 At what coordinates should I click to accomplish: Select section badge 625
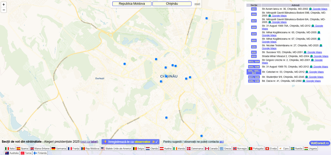tap(254, 41)
